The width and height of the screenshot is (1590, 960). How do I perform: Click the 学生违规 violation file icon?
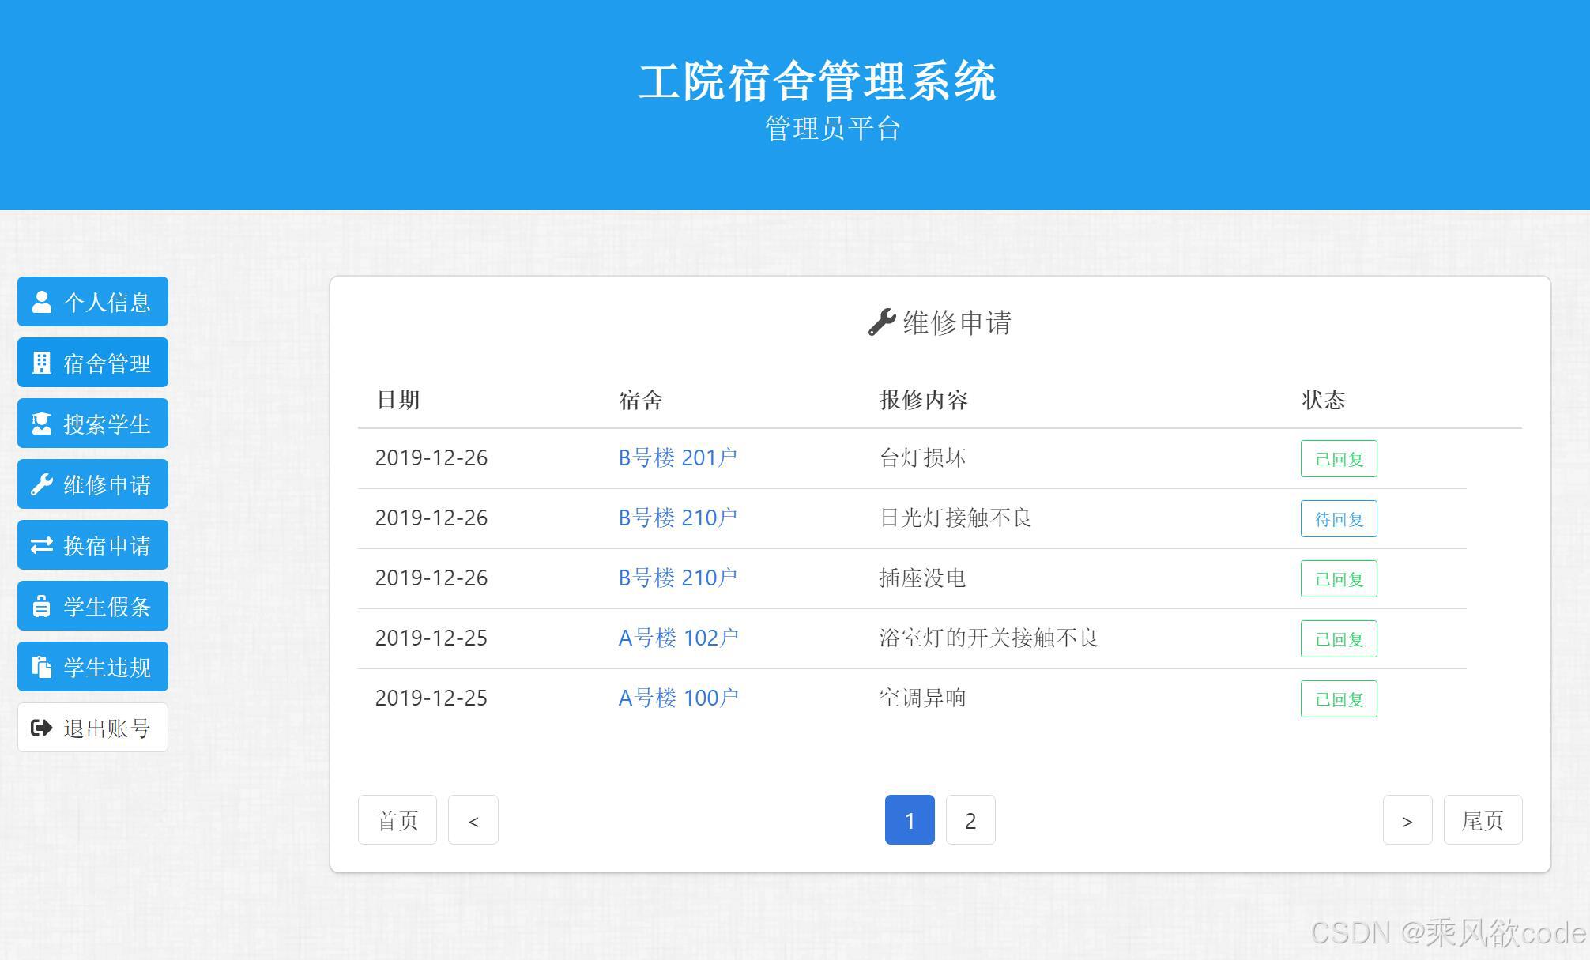(x=41, y=666)
